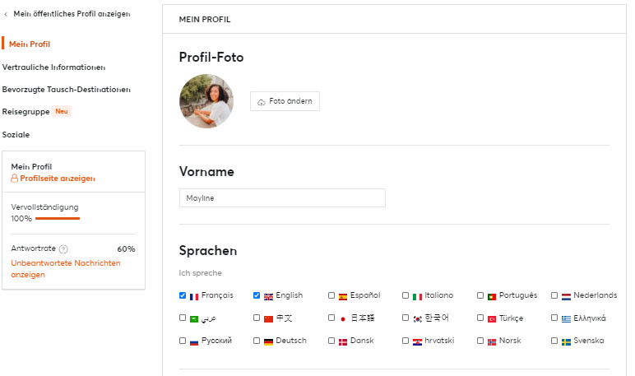
Task: Click the Swedish flag icon
Action: 566,342
